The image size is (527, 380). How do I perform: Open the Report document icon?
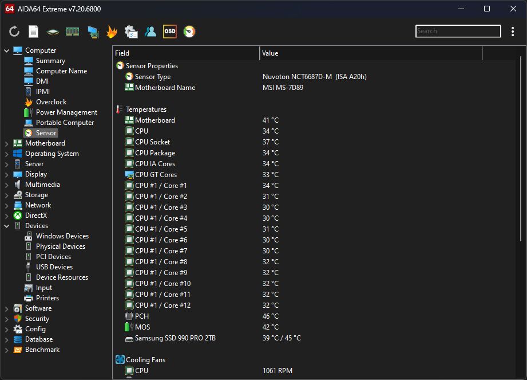pyautogui.click(x=34, y=32)
